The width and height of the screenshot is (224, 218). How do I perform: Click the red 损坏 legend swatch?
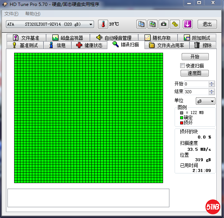(x=182, y=123)
